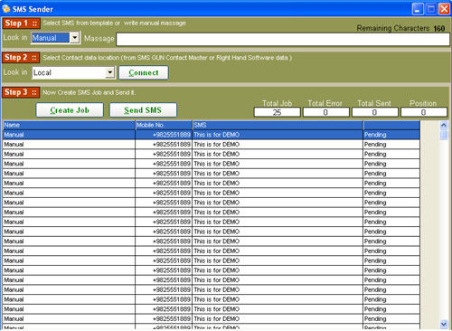Click the Send SMS button

(143, 110)
